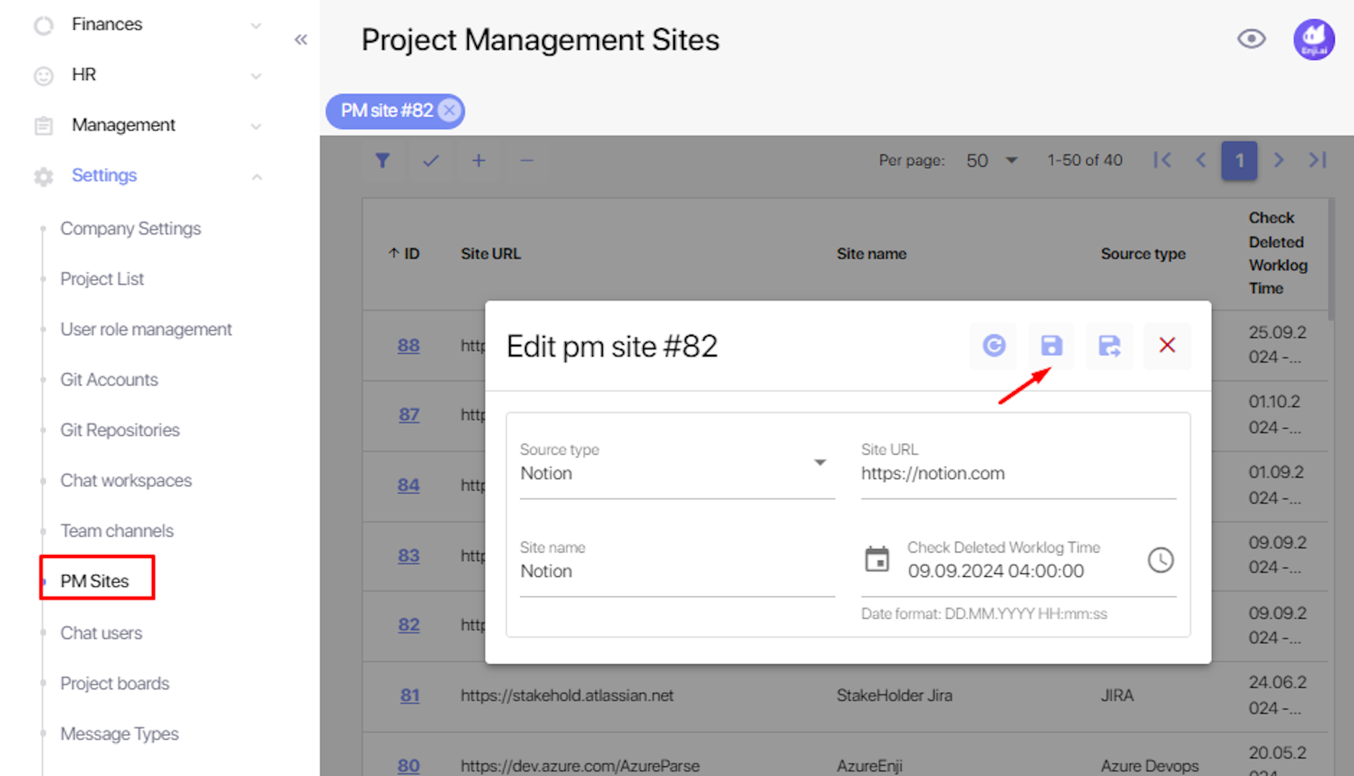Image resolution: width=1354 pixels, height=776 pixels.
Task: Click the filter funnel icon in toolbar
Action: pos(382,160)
